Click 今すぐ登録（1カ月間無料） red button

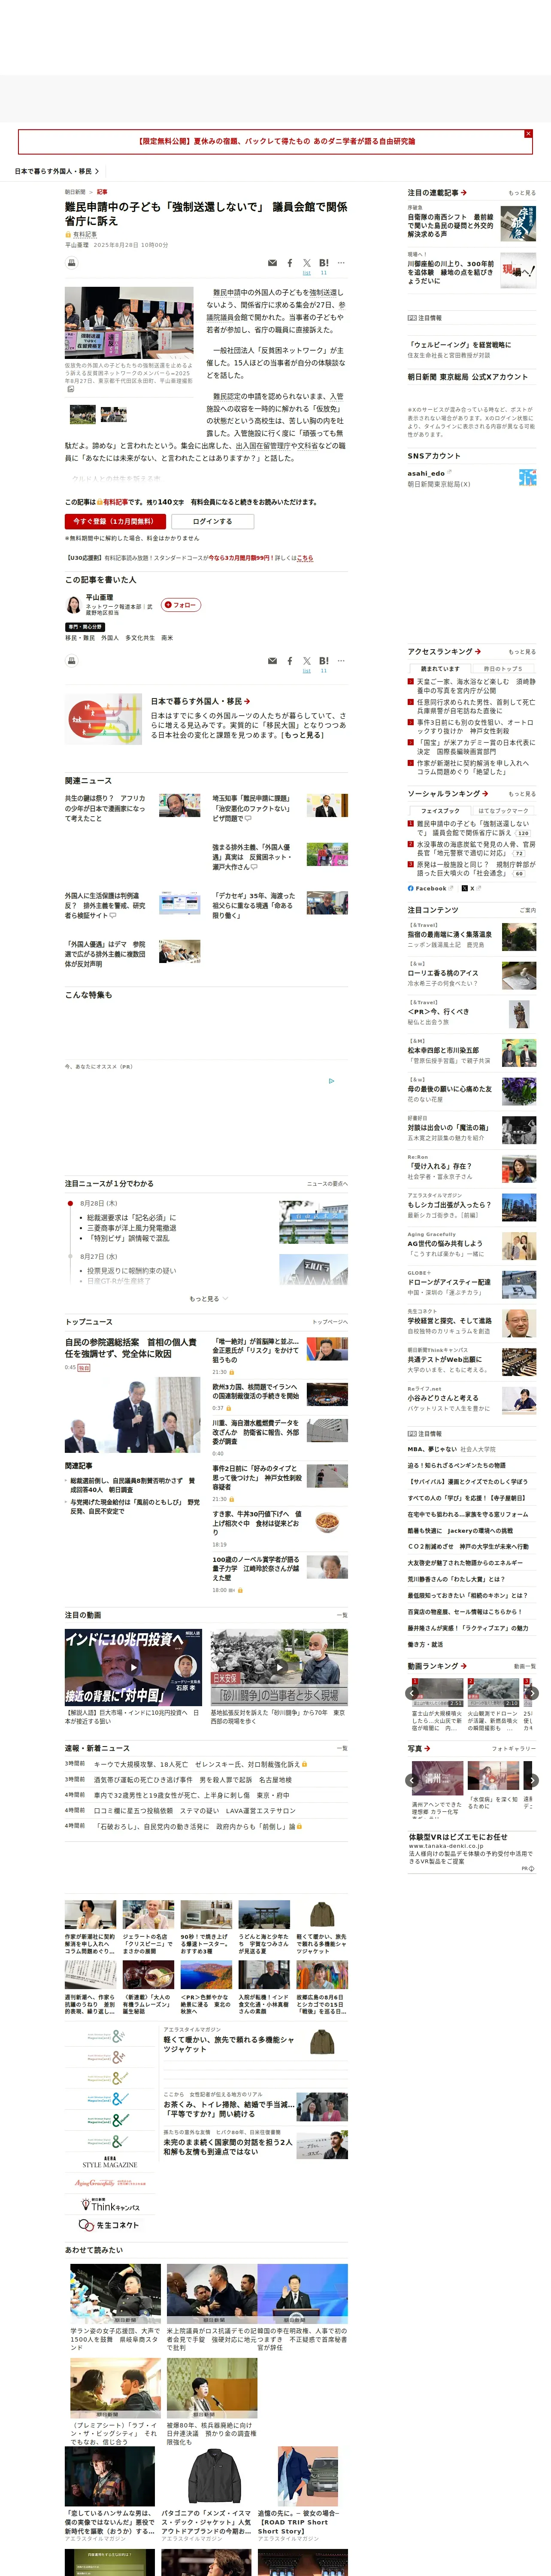tap(114, 521)
